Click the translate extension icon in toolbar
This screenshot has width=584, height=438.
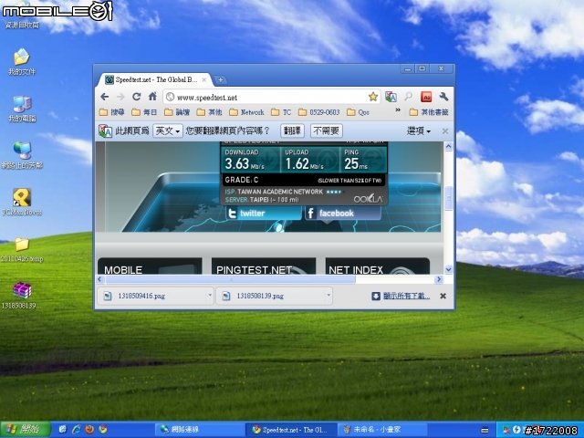click(x=391, y=97)
